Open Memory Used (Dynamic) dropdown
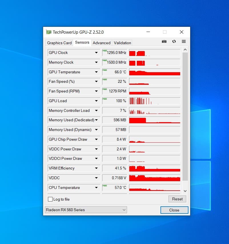The width and height of the screenshot is (229, 244). click(x=96, y=130)
